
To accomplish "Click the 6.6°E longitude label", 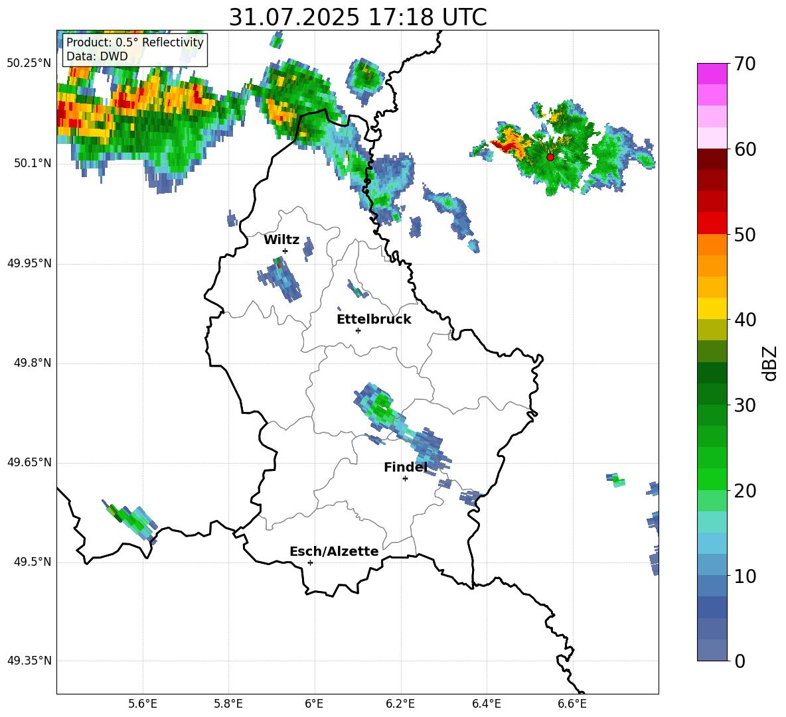I will (572, 704).
